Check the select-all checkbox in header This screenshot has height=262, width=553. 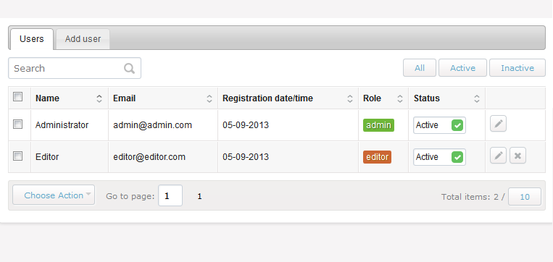coord(17,96)
